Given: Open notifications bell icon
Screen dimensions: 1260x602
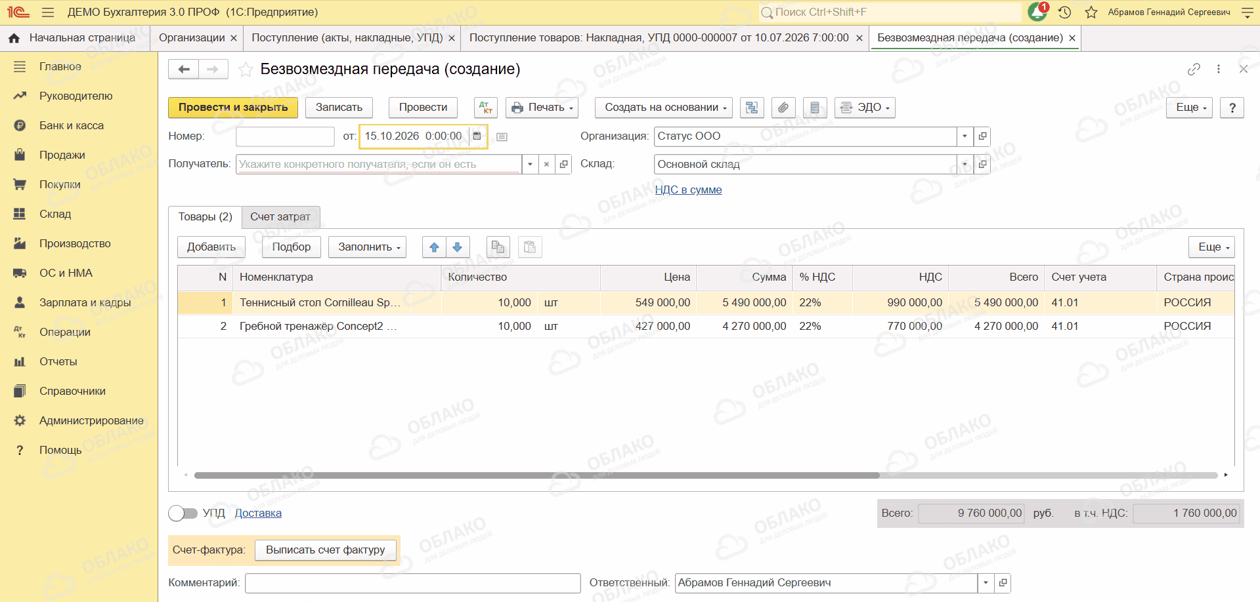Looking at the screenshot, I should [x=1037, y=12].
